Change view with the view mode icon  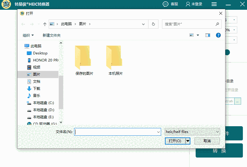click(x=192, y=35)
